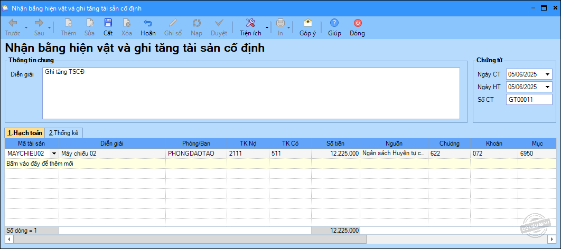Image resolution: width=561 pixels, height=249 pixels.
Task: Switch to the Hạch toán tab
Action: pos(25,133)
